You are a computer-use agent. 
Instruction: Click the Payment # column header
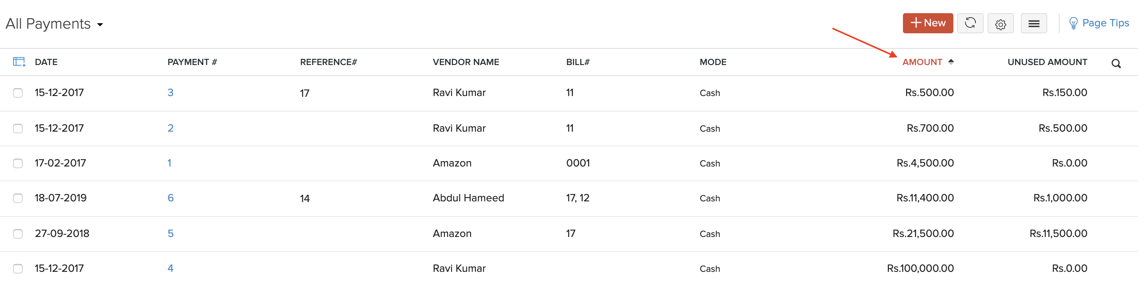[192, 62]
